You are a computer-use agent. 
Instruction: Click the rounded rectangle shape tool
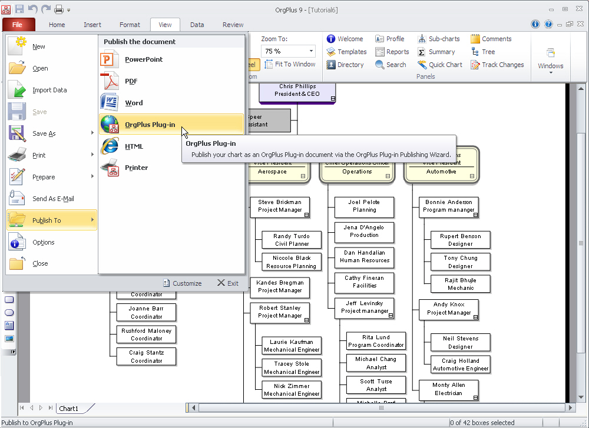click(9, 300)
